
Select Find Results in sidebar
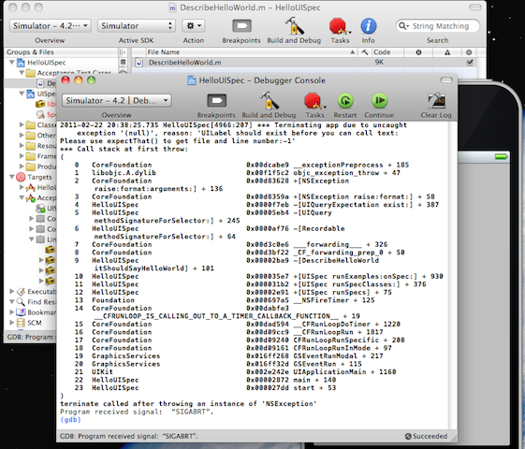[x=41, y=302]
